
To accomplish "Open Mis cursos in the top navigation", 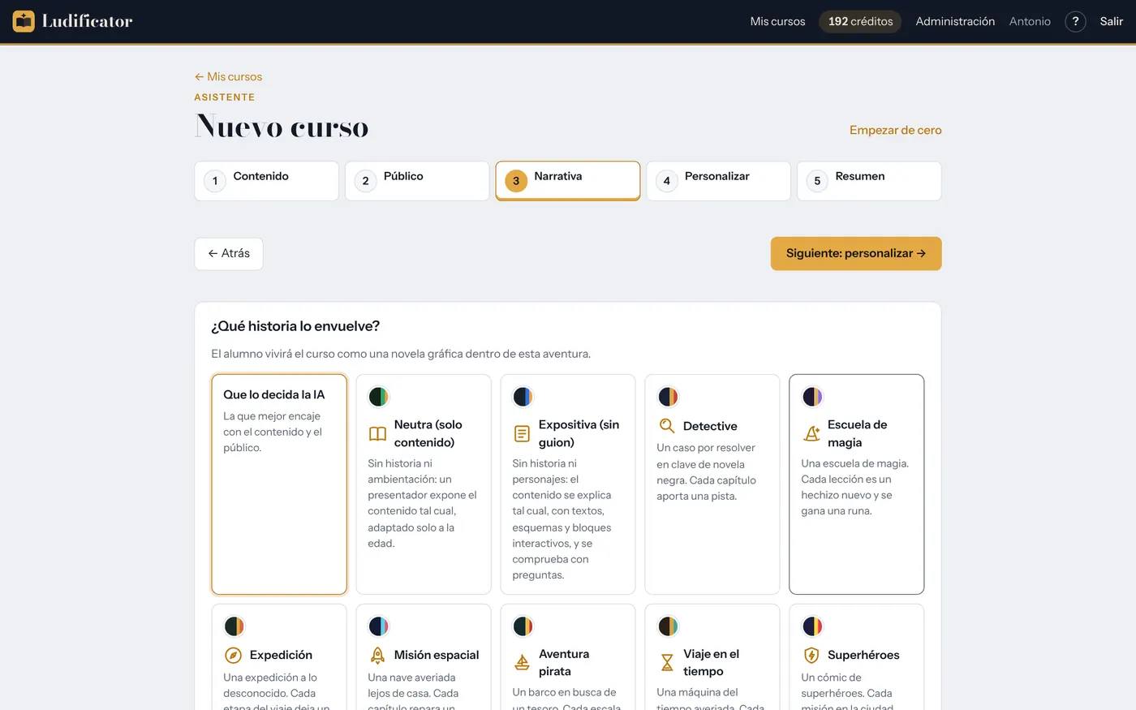I will click(777, 22).
